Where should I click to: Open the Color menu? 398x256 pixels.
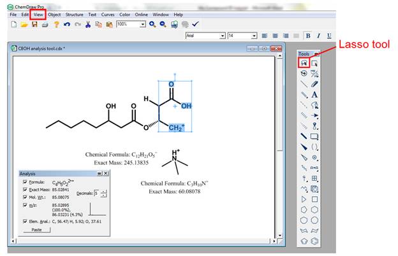pos(124,15)
